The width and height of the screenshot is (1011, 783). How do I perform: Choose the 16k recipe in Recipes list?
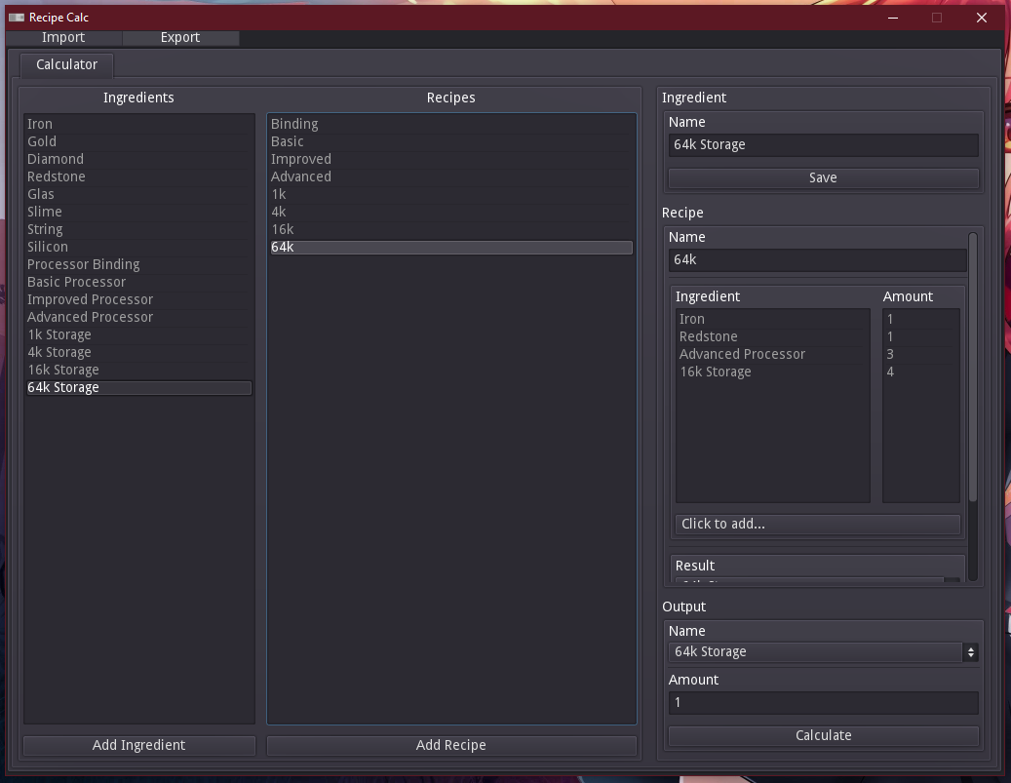tap(282, 229)
